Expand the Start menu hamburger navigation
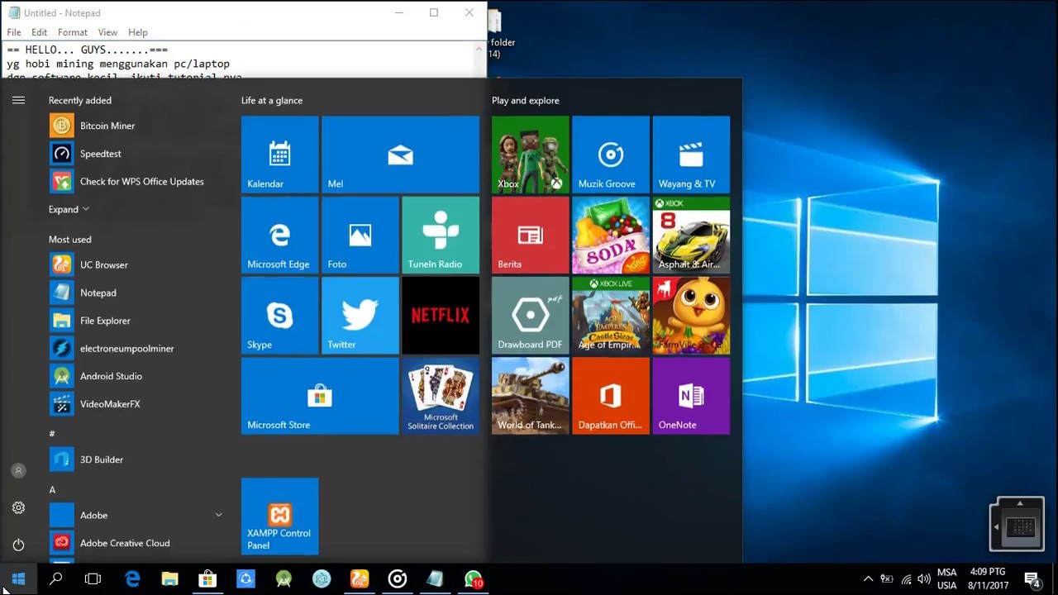 click(x=18, y=100)
